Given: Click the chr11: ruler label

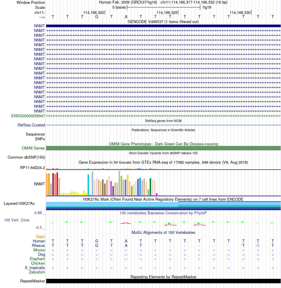Looking at the screenshot, I should click(x=39, y=12).
